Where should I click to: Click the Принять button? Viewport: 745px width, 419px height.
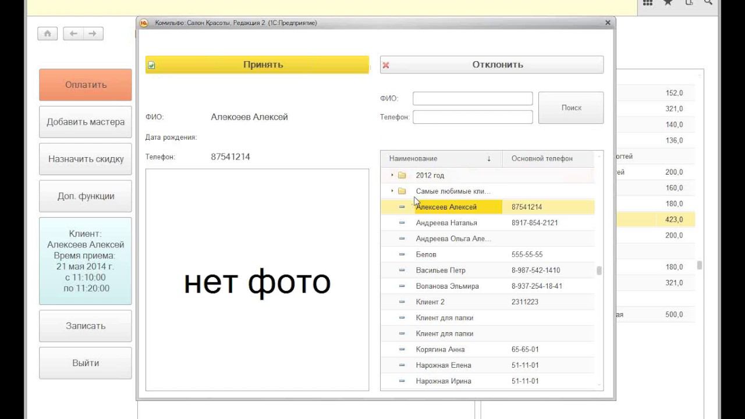[257, 65]
